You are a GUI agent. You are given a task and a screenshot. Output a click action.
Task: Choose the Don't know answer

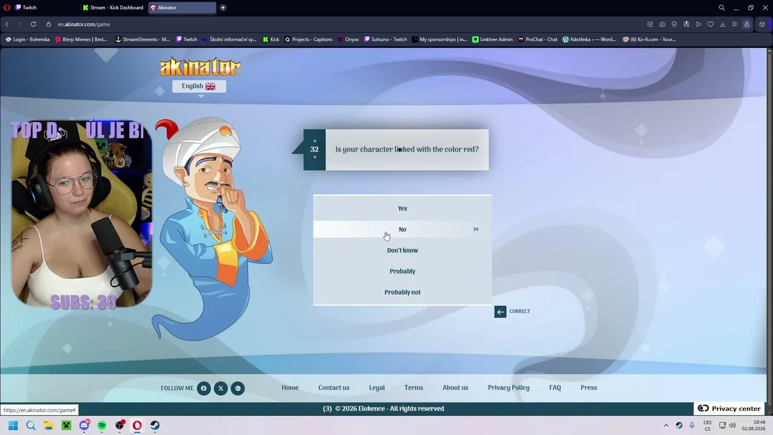click(402, 250)
